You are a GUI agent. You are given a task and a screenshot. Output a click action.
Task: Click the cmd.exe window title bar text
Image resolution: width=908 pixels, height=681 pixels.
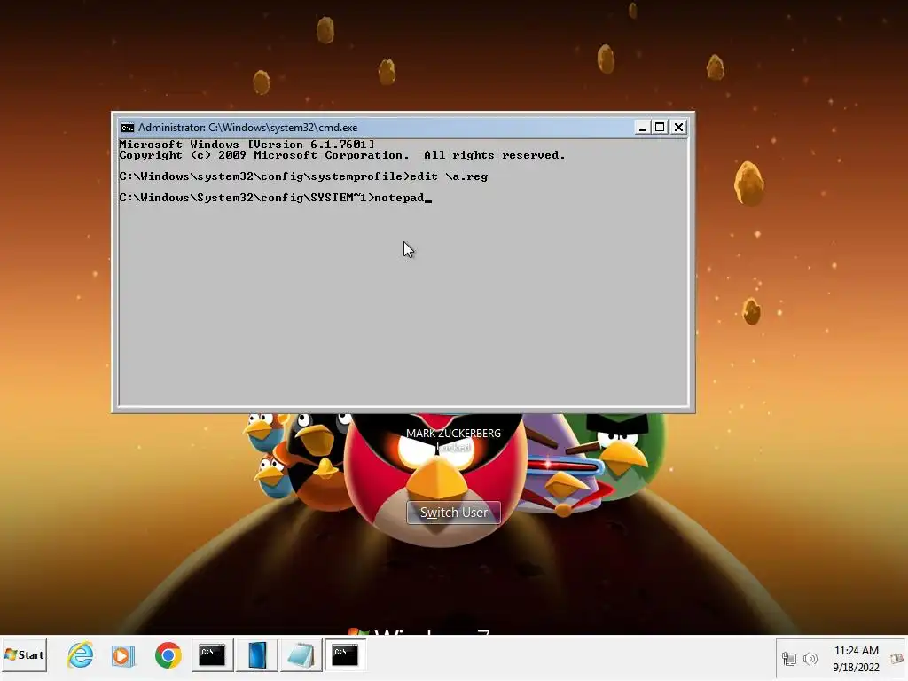coord(247,128)
